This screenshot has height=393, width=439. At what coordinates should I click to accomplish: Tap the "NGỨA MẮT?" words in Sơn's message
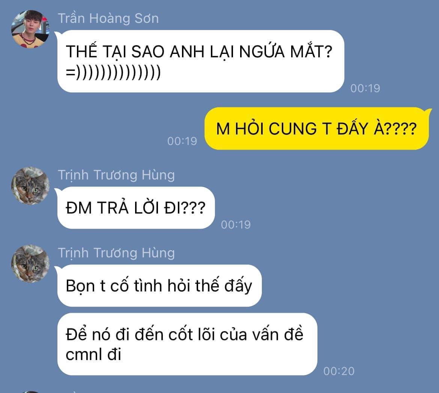(286, 52)
